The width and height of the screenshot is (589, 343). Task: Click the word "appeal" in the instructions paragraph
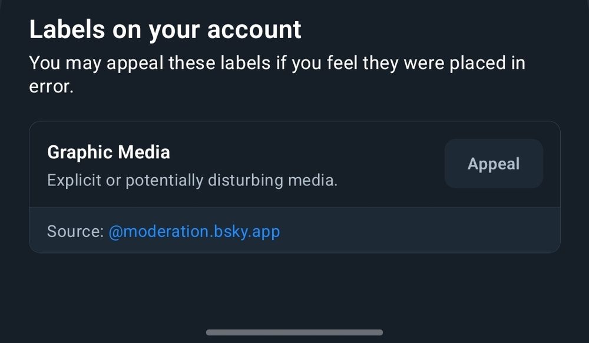(135, 63)
